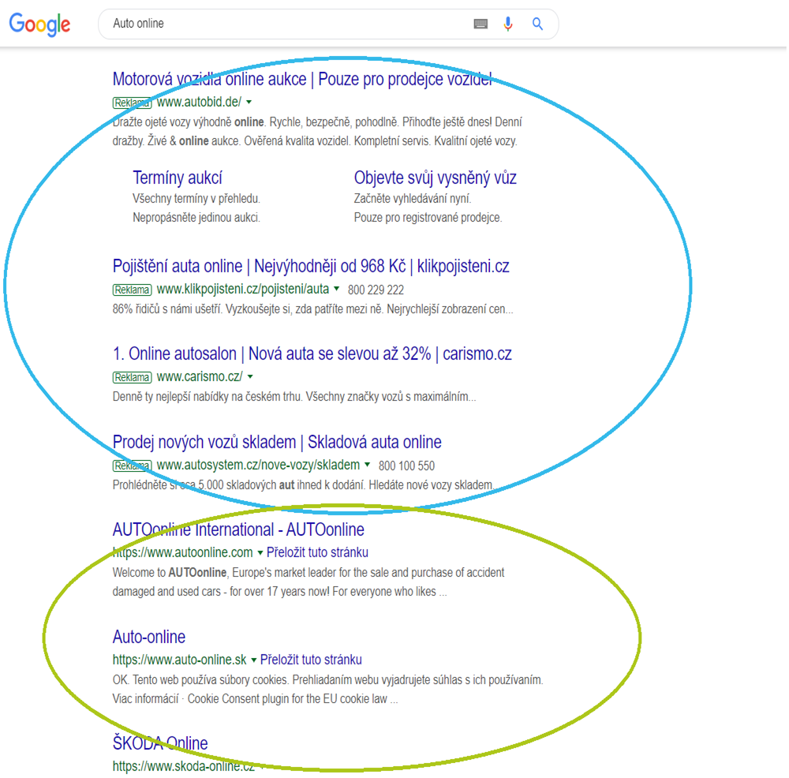Click the www.carismo.cz/ green URL
789x778 pixels.
click(200, 376)
